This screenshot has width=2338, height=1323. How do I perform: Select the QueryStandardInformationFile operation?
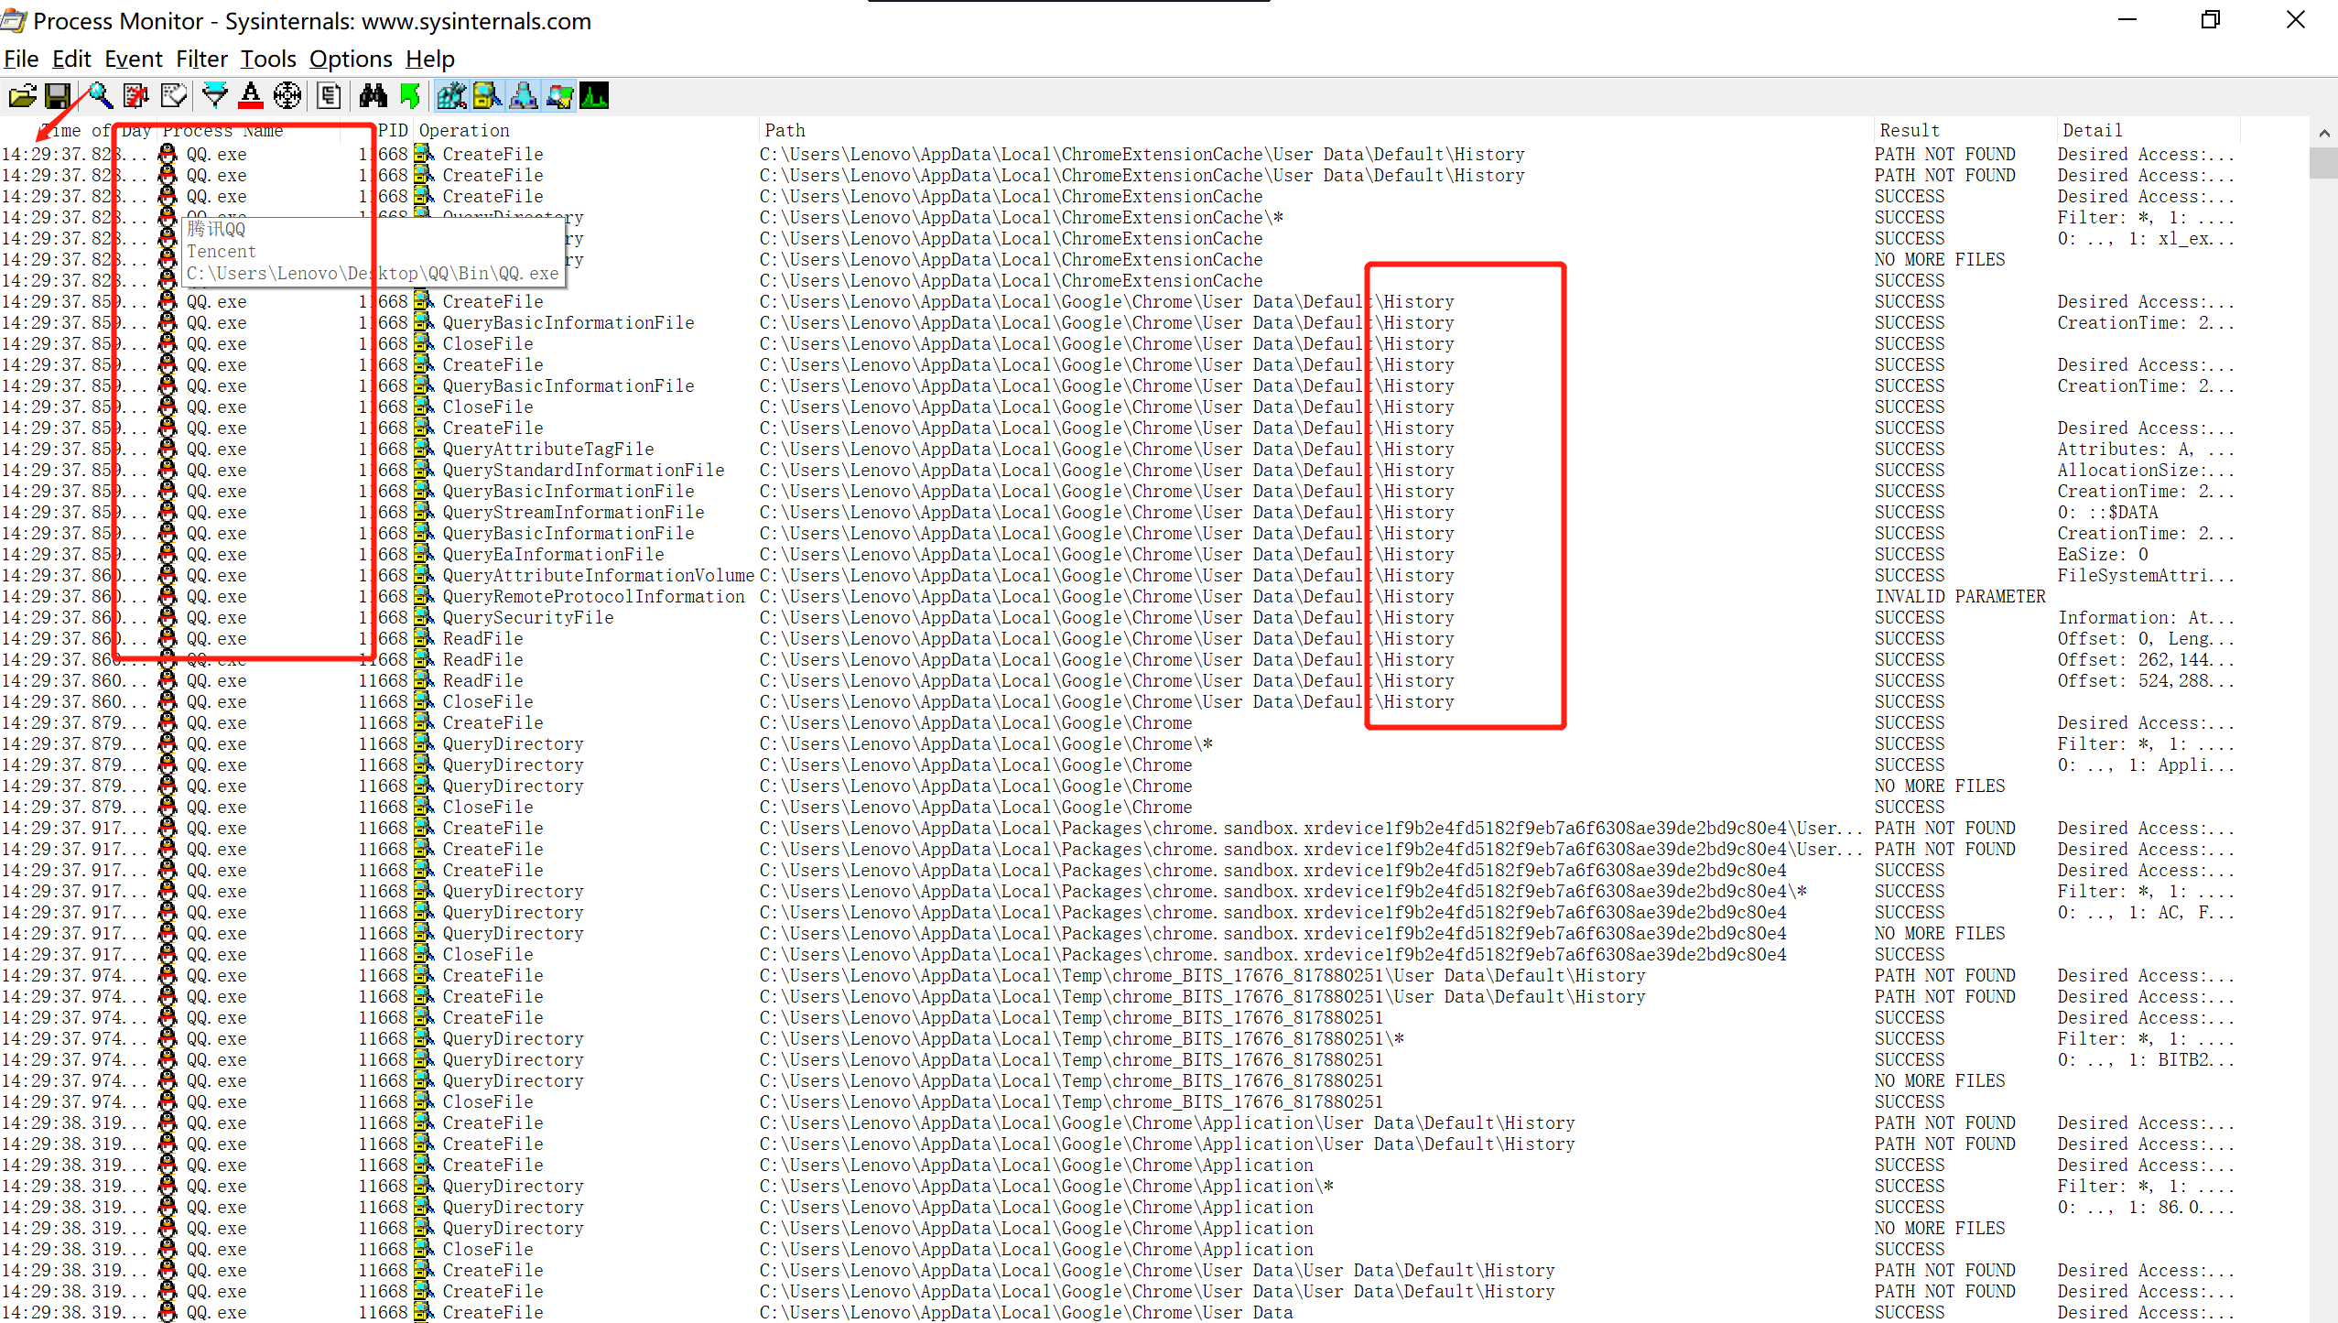pos(584,471)
